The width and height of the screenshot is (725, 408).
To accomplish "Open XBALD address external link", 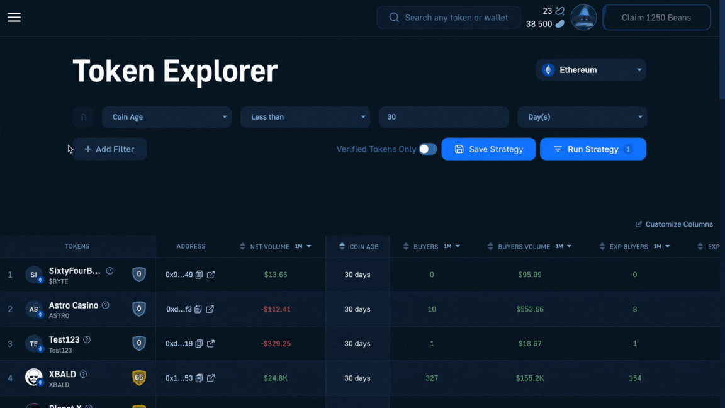I will 211,378.
